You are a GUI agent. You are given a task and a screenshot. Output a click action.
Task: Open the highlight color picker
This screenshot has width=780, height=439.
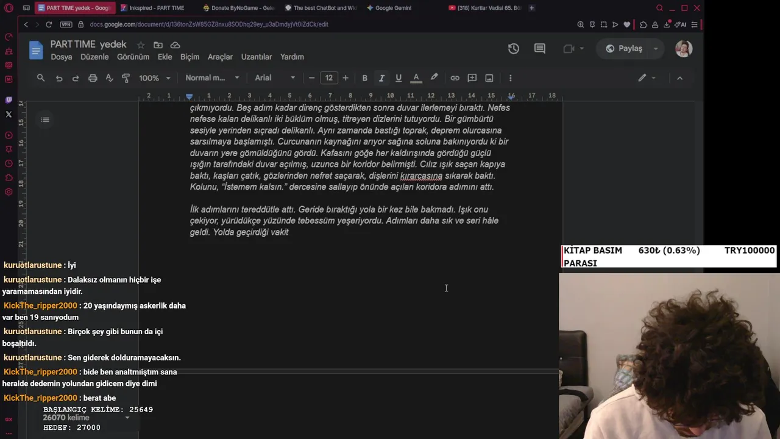[x=434, y=78]
